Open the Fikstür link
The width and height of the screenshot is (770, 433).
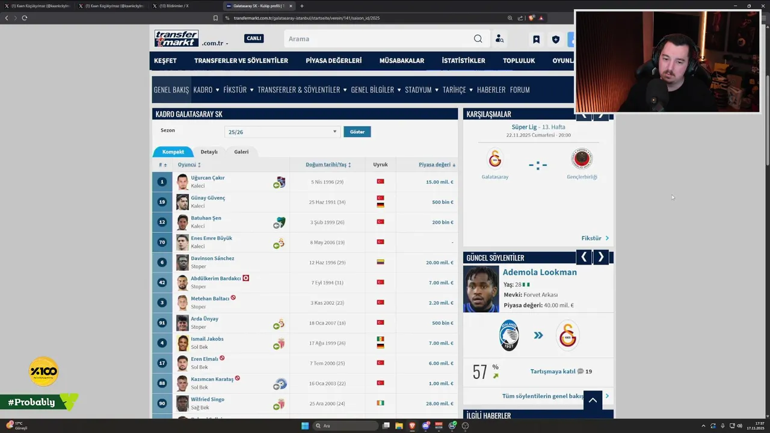(x=595, y=238)
